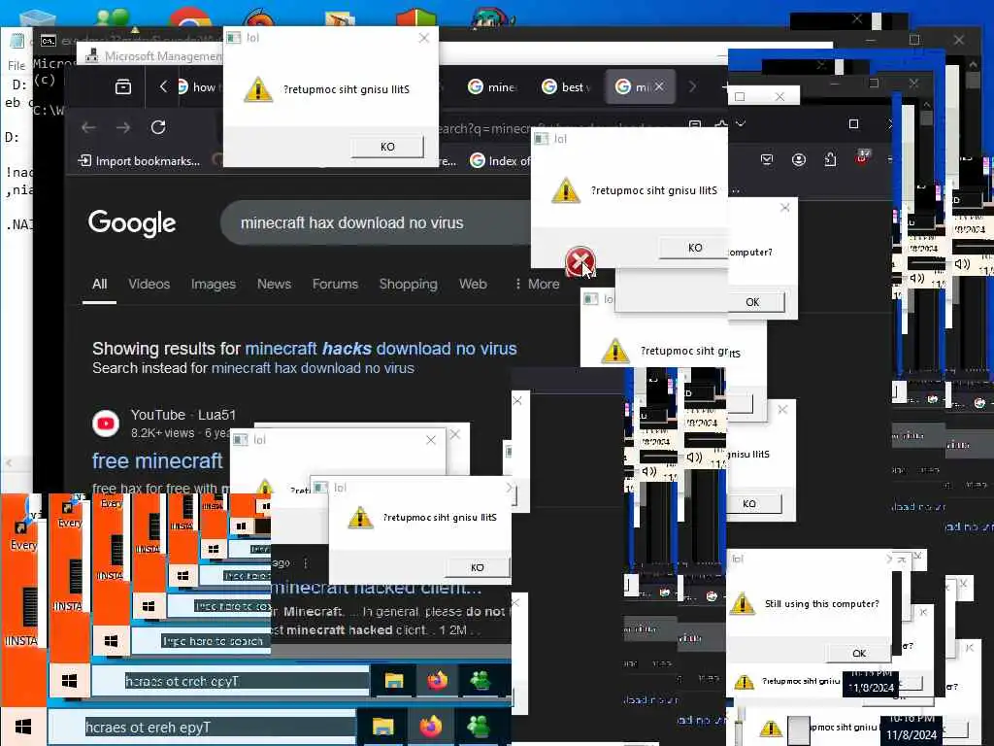The image size is (994, 746).
Task: Click the browser Reload button
Action: click(158, 127)
